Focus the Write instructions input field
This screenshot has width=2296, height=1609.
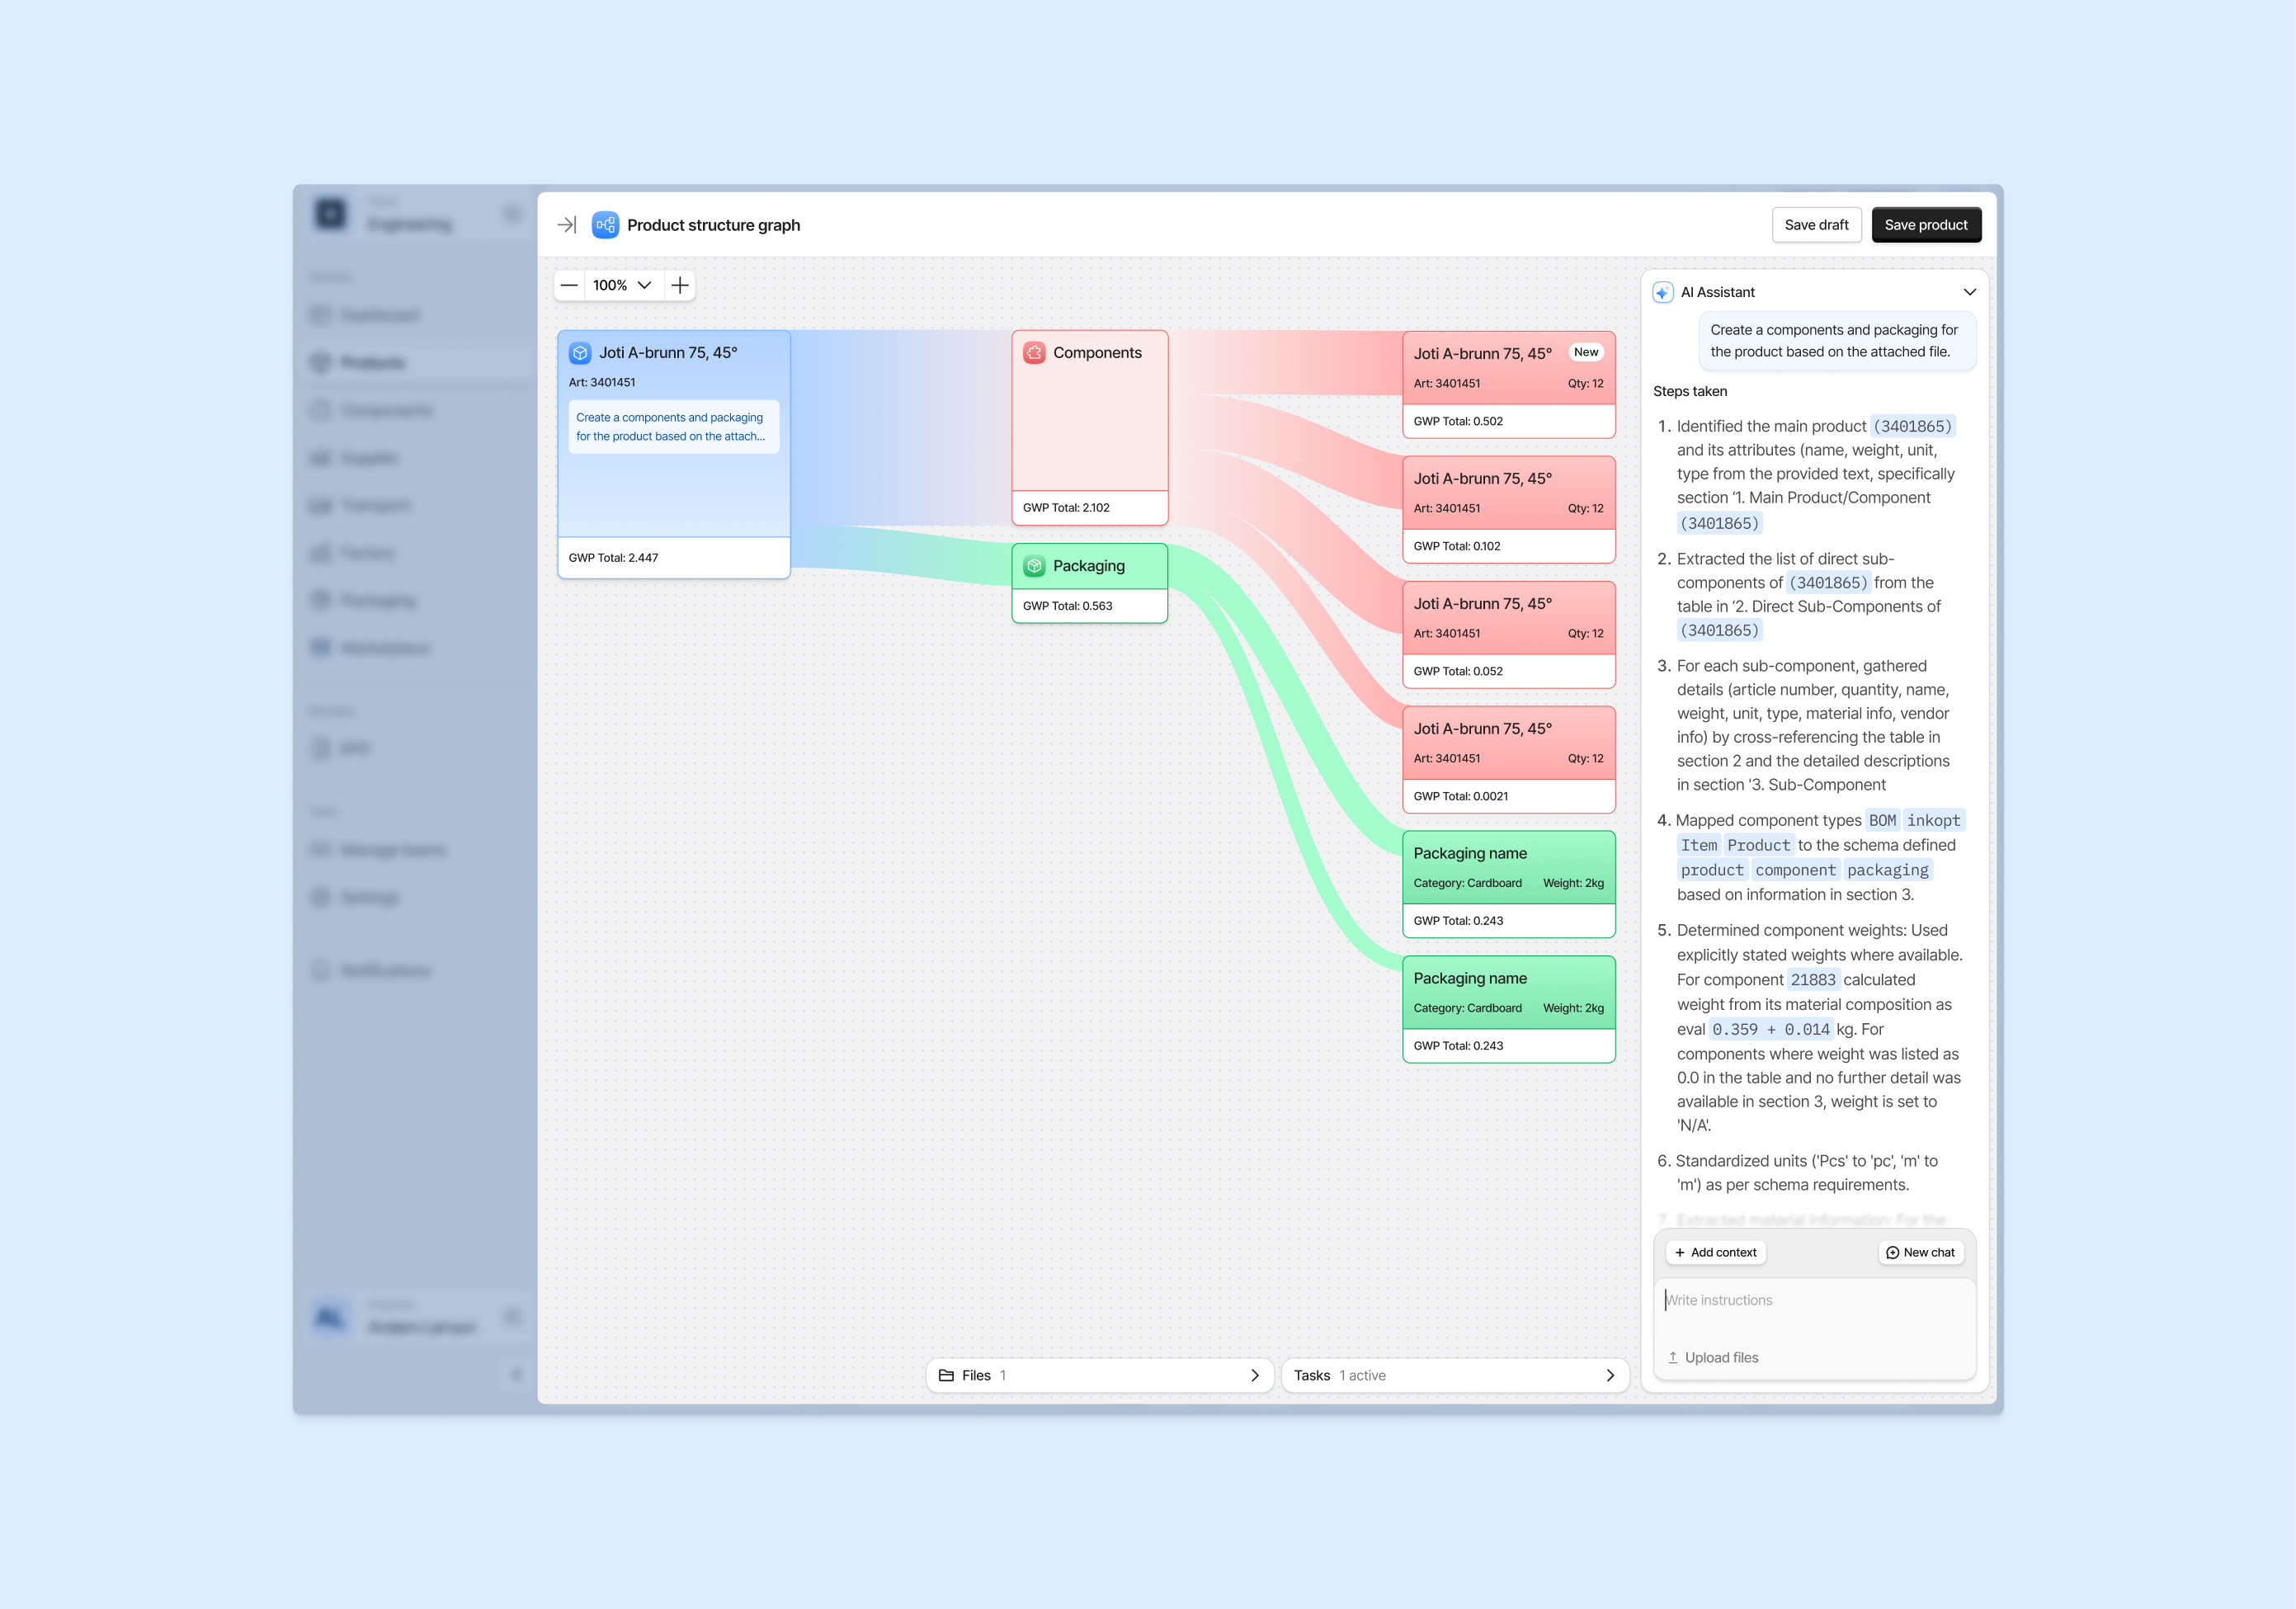(x=1814, y=1300)
